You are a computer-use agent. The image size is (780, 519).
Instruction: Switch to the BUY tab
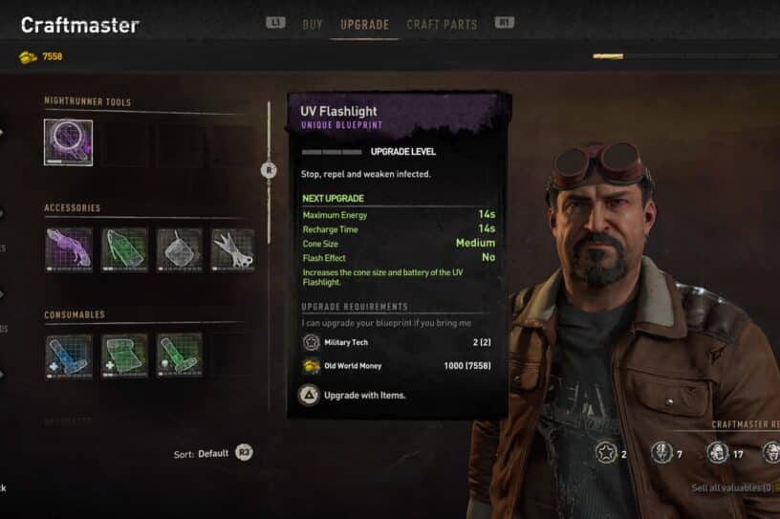(313, 25)
